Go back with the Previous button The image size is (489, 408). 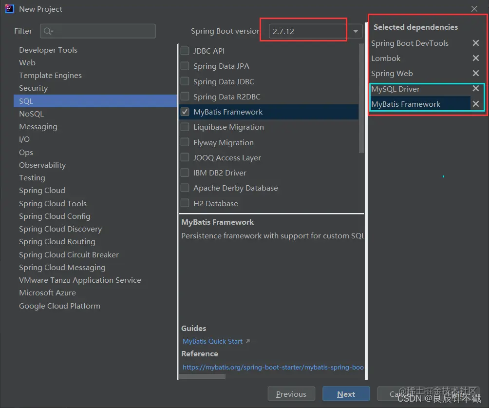pyautogui.click(x=291, y=394)
